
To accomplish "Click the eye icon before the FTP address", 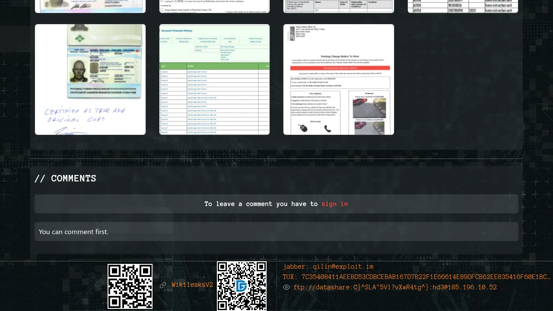I will (286, 287).
